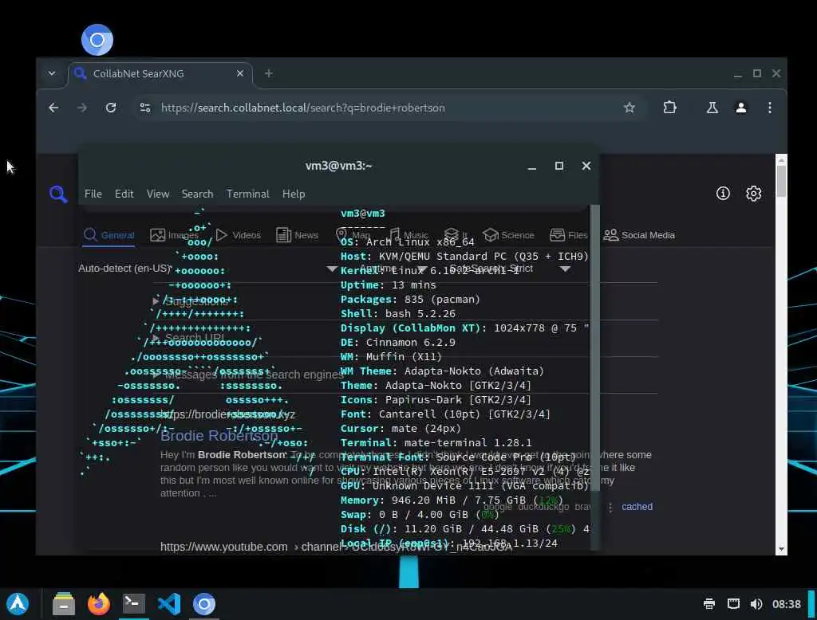Open the Brodie Robertson result title link
The image size is (817, 620).
tap(219, 436)
